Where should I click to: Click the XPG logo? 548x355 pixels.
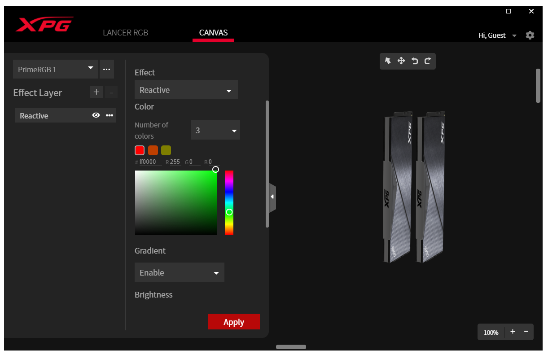(x=44, y=24)
